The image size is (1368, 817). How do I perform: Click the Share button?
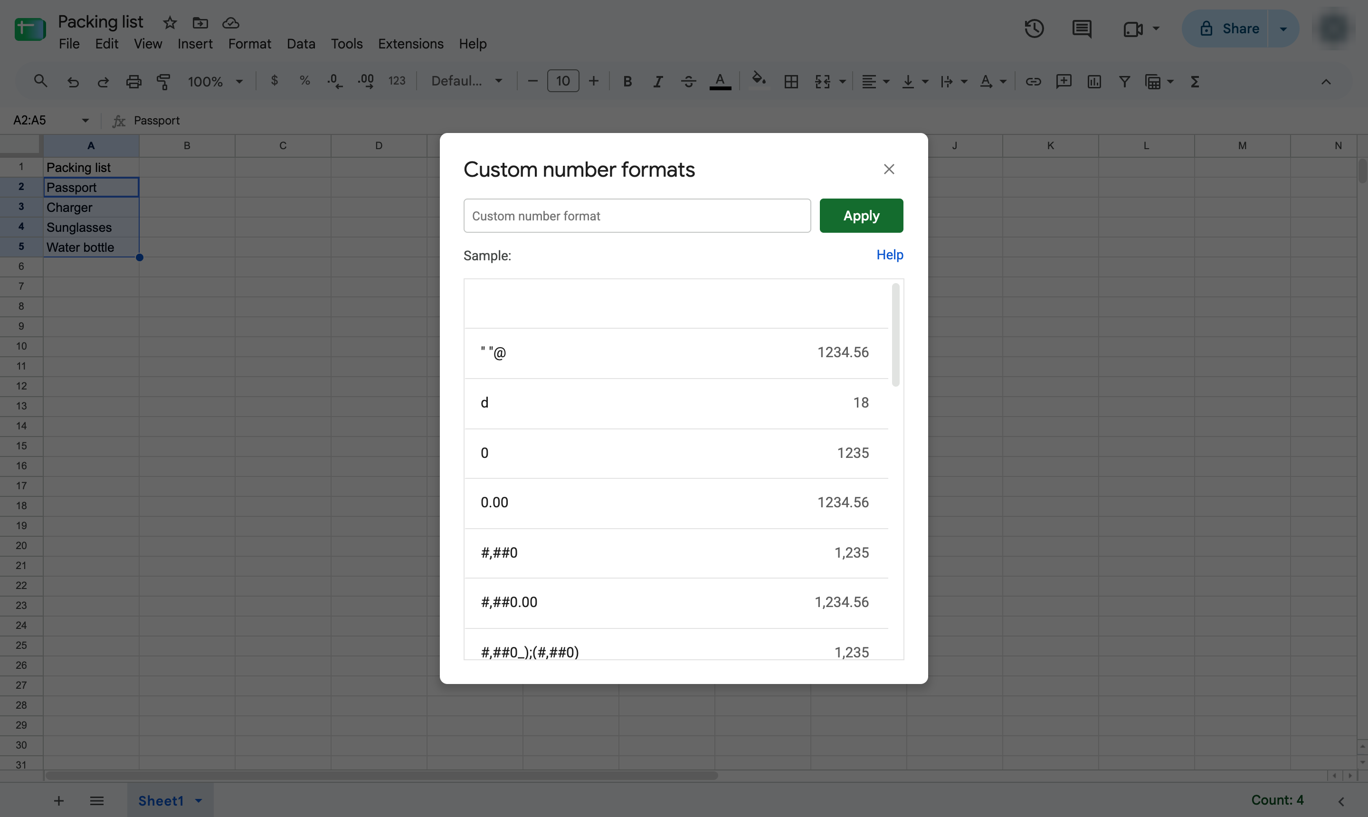(x=1225, y=28)
